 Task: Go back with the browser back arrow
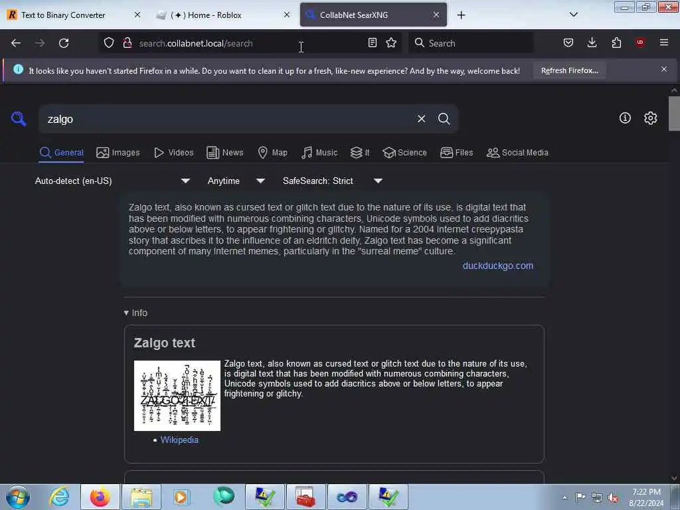16,43
